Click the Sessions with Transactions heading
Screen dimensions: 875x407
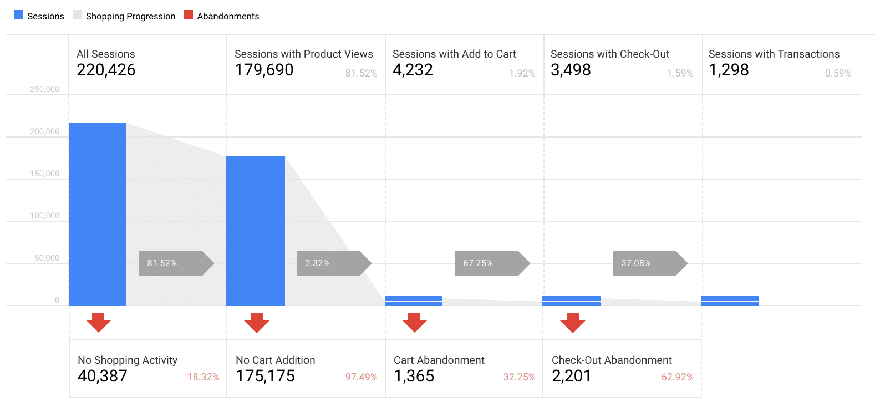(774, 54)
